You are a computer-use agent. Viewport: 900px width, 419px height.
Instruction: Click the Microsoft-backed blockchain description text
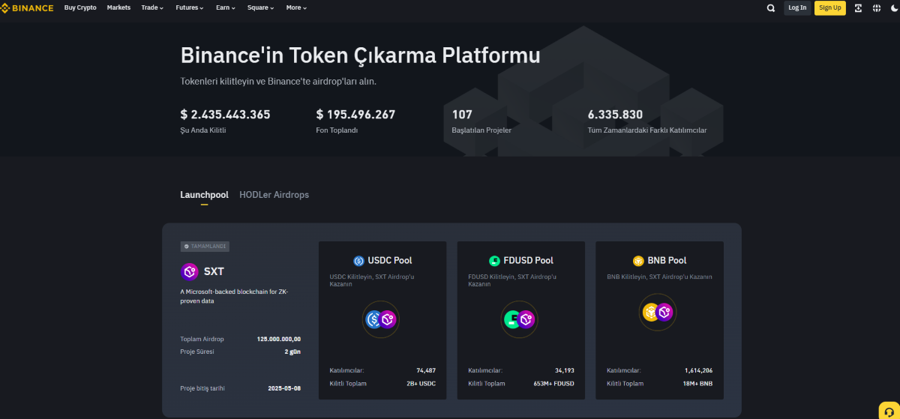click(235, 296)
